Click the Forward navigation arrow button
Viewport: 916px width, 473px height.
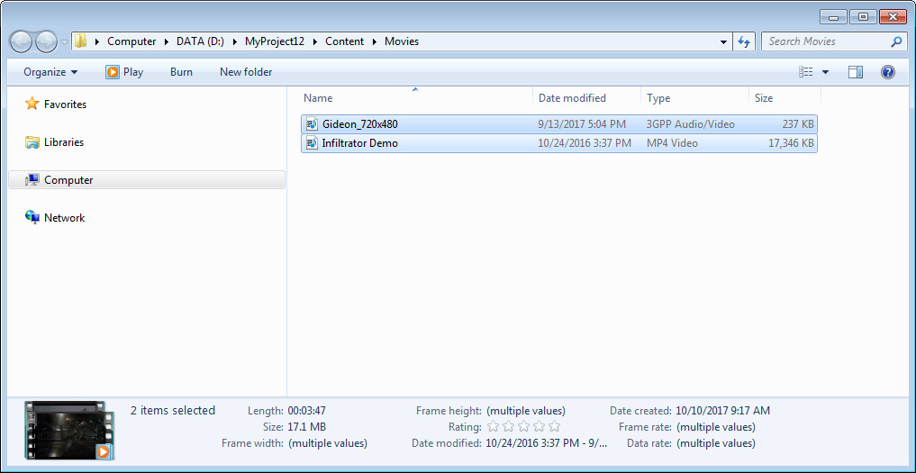(x=46, y=41)
